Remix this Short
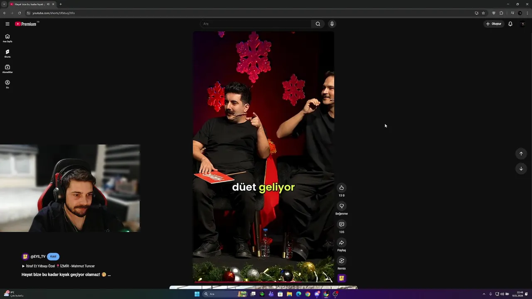This screenshot has width=532, height=299. [342, 261]
